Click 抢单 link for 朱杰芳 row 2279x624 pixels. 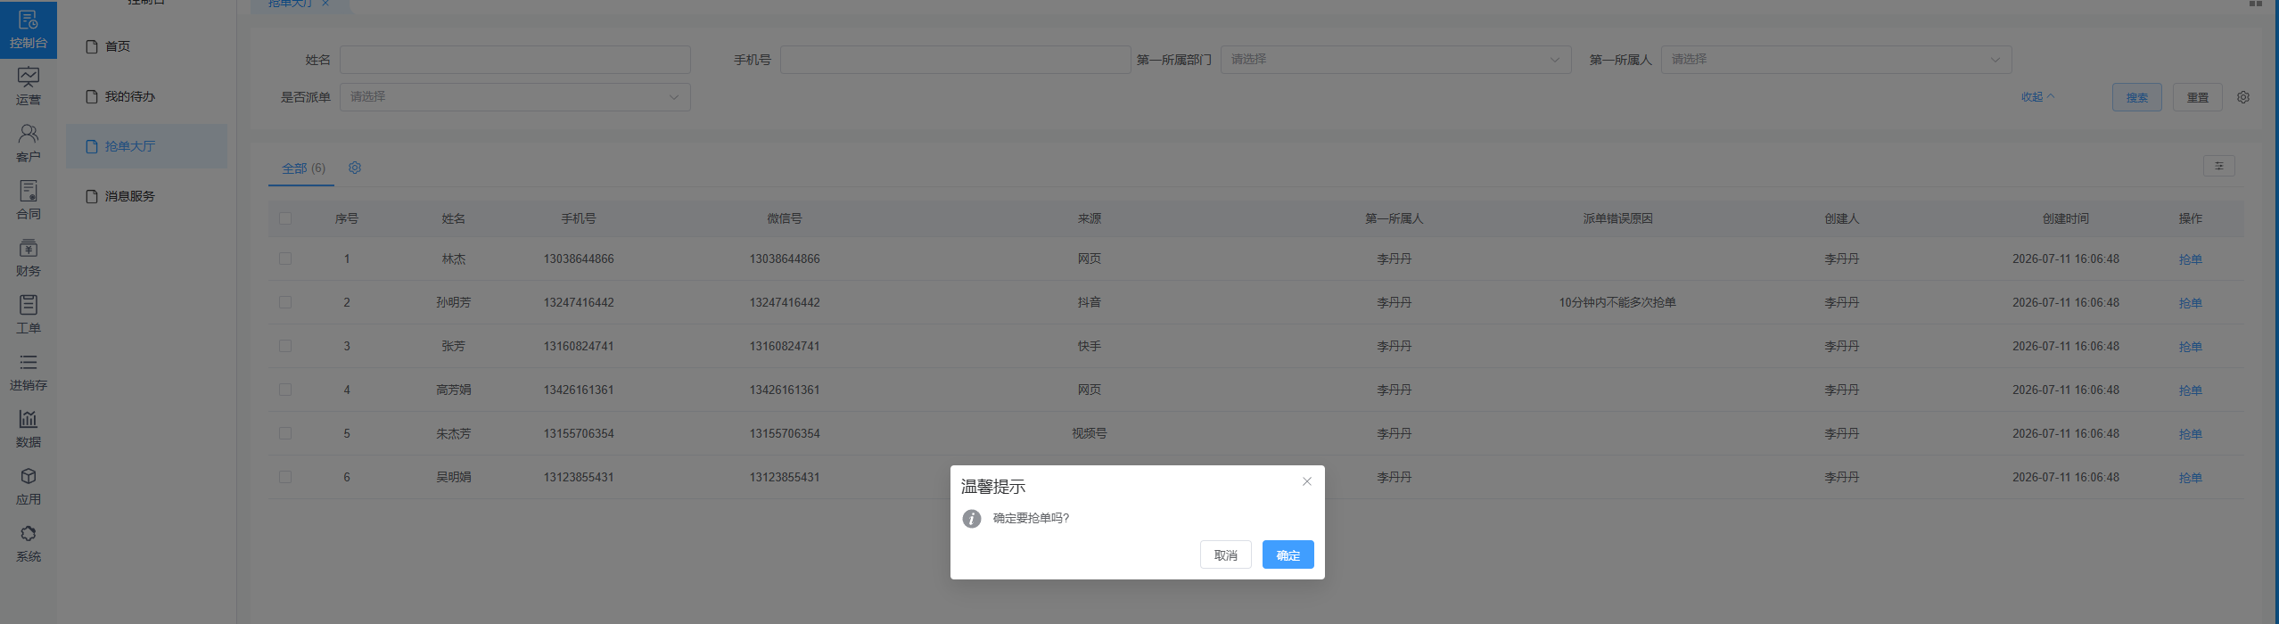coord(2190,434)
